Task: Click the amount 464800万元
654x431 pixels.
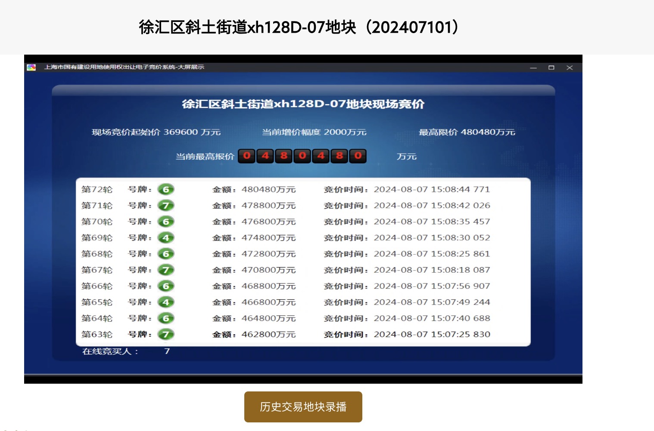Action: [x=268, y=319]
